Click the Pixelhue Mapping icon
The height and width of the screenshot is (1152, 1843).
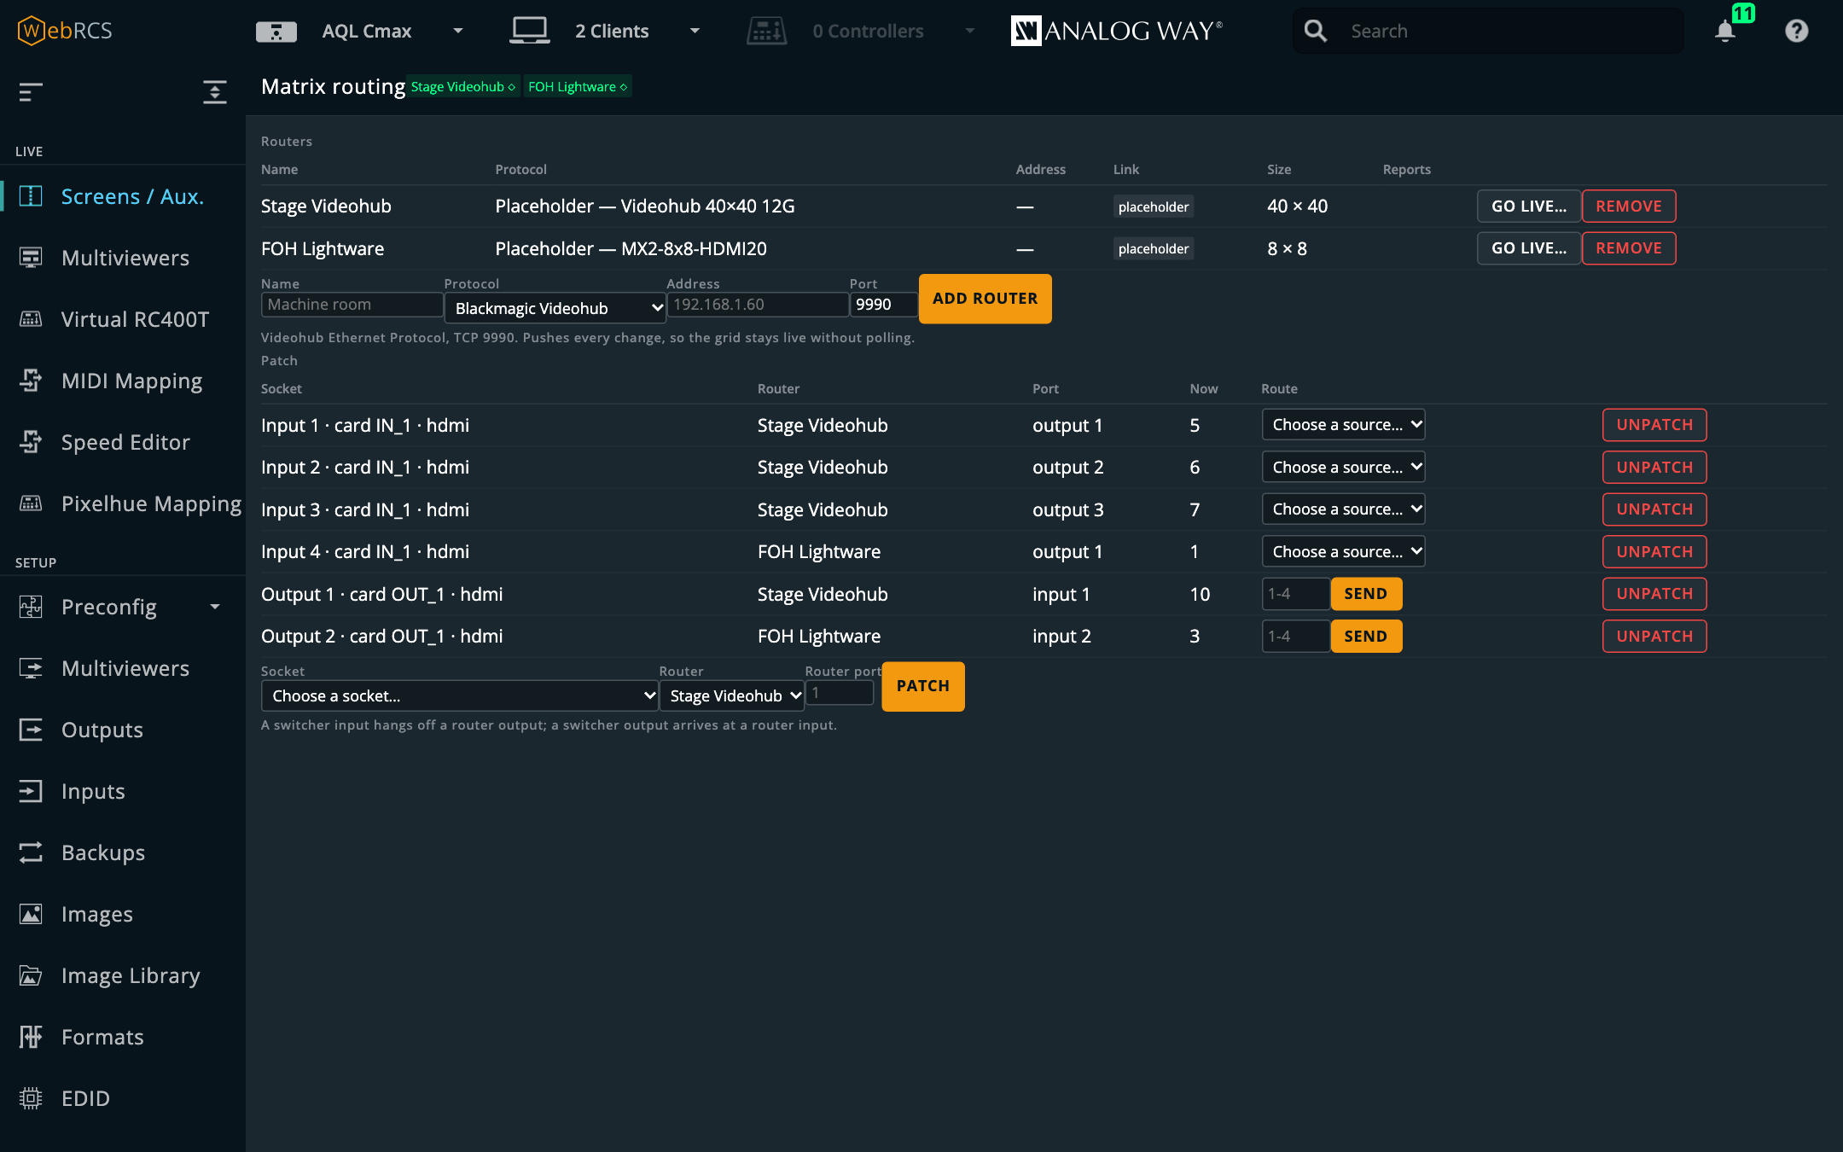(31, 503)
